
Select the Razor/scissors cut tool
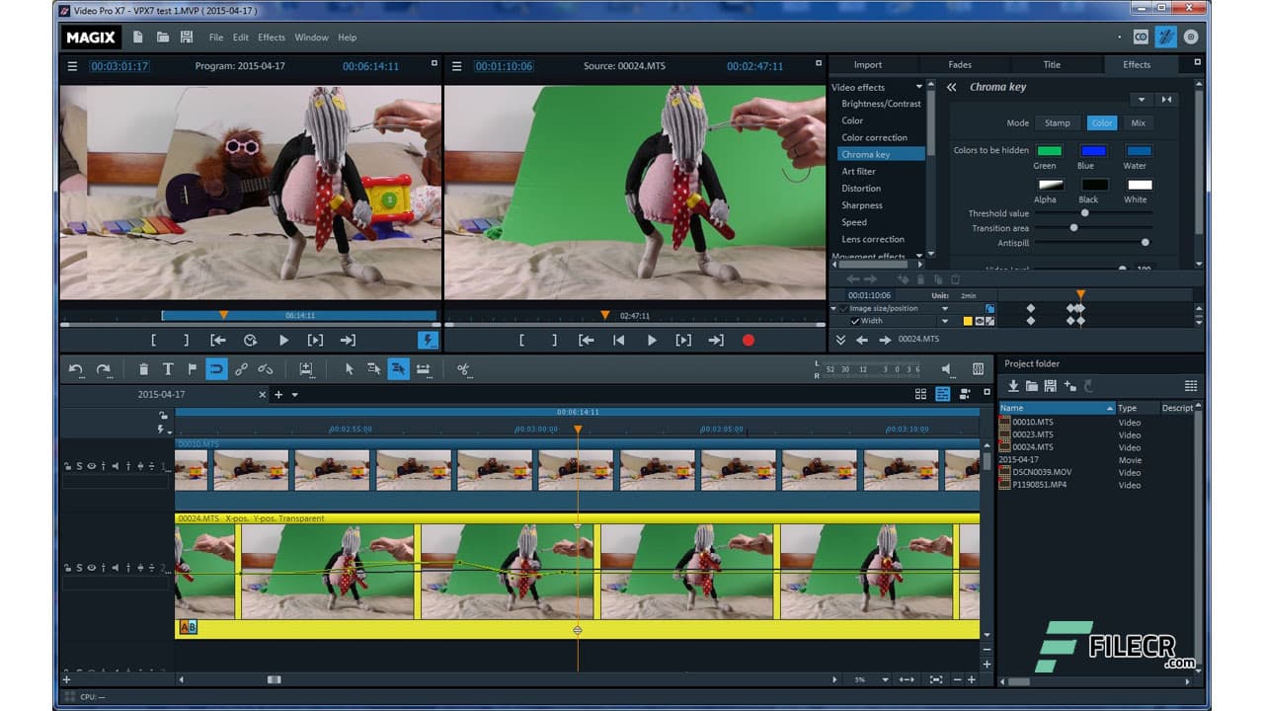(x=464, y=368)
